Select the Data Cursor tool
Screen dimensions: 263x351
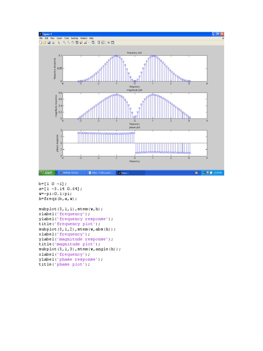tap(81, 43)
